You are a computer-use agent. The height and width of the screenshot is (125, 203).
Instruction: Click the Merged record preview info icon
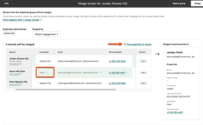(188, 44)
